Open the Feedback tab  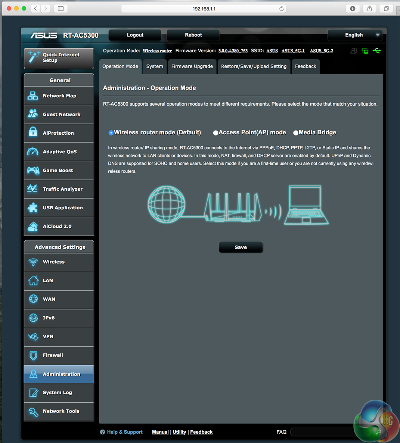(x=306, y=66)
